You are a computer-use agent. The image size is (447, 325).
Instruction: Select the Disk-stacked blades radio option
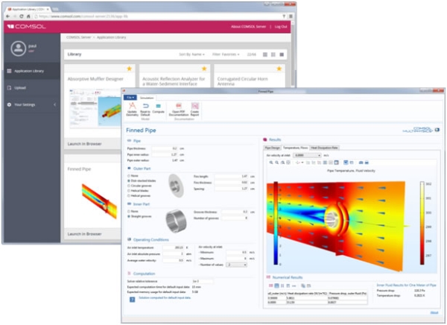[x=128, y=180]
